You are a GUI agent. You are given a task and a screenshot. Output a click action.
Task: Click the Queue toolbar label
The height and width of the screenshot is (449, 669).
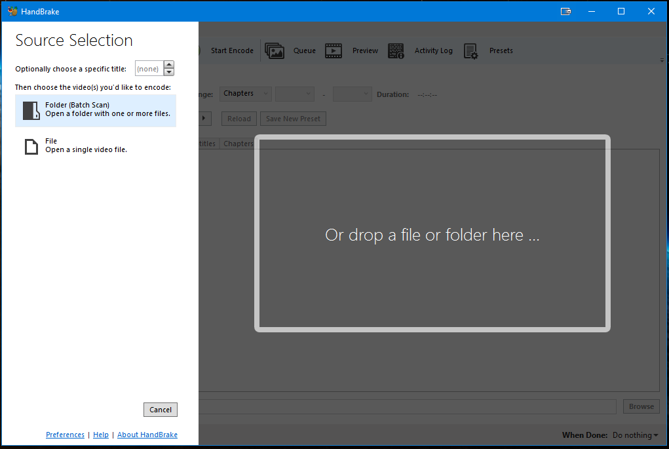pyautogui.click(x=304, y=50)
